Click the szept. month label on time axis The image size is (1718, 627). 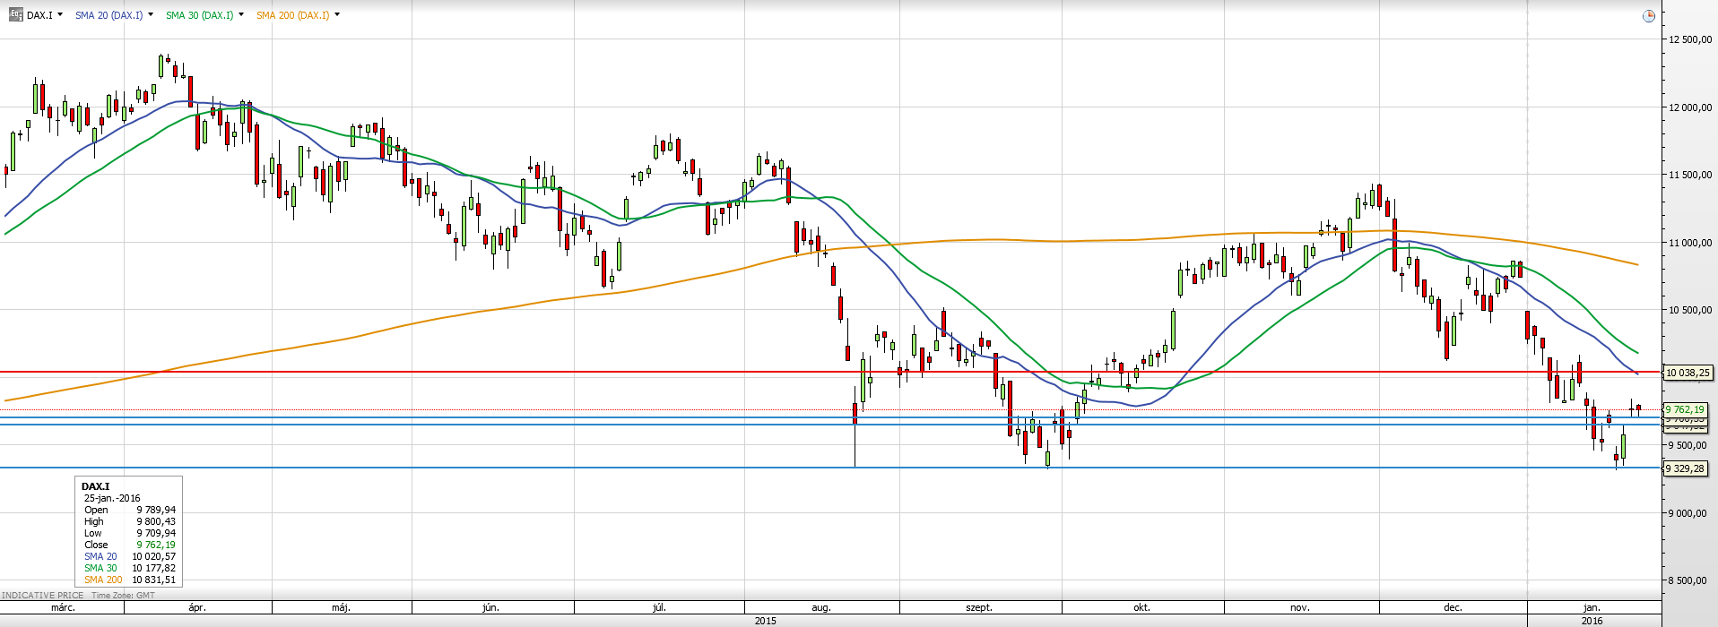(x=979, y=607)
